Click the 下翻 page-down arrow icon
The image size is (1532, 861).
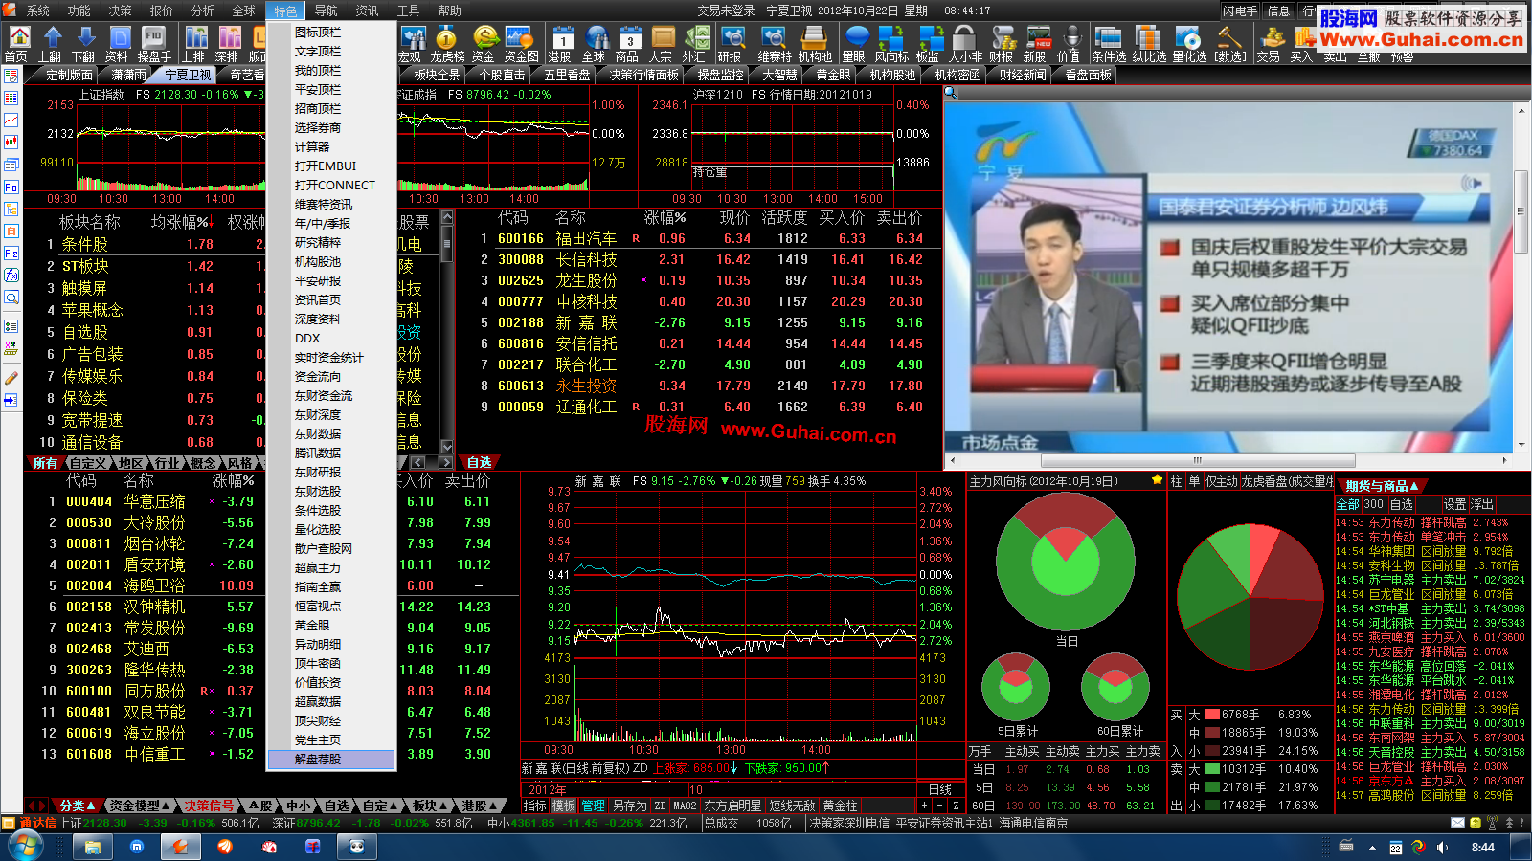coord(83,44)
